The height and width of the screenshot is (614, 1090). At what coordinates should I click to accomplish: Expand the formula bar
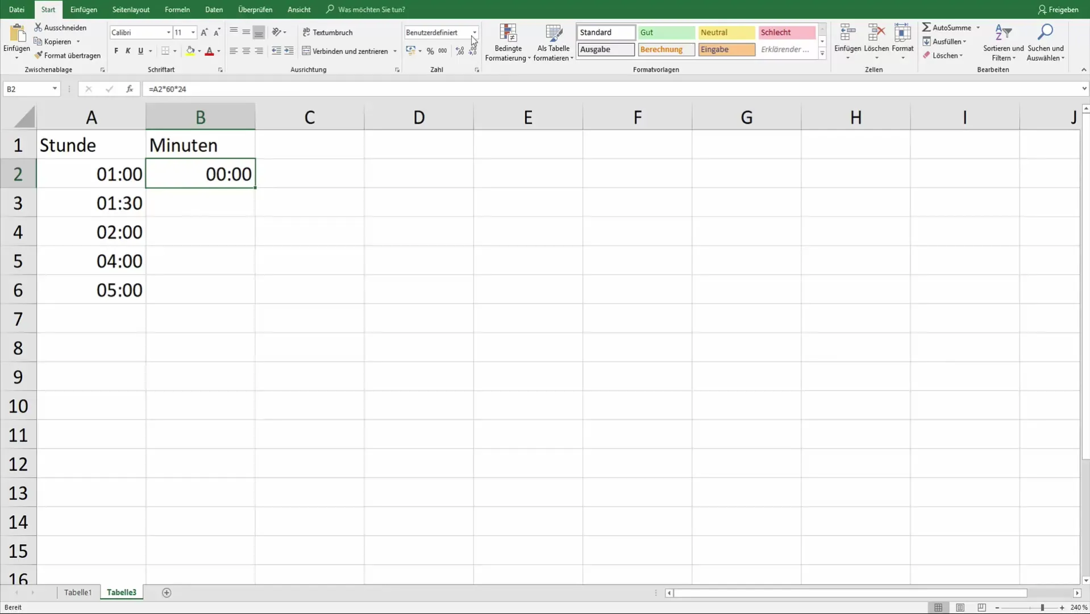(1084, 89)
